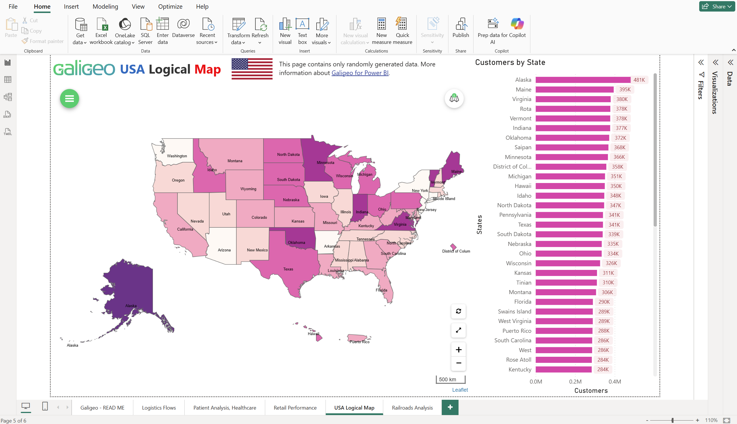Click the map refresh button
This screenshot has height=424, width=737.
pos(458,311)
